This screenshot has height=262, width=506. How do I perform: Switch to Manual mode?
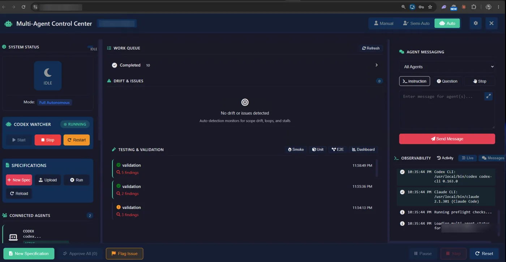(x=383, y=23)
